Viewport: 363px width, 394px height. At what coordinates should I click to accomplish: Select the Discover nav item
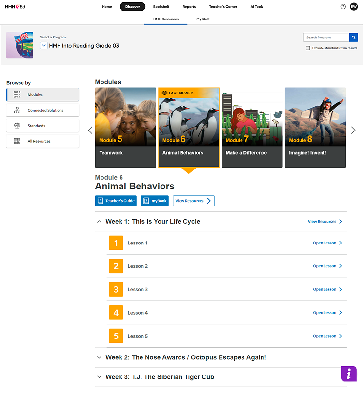132,7
